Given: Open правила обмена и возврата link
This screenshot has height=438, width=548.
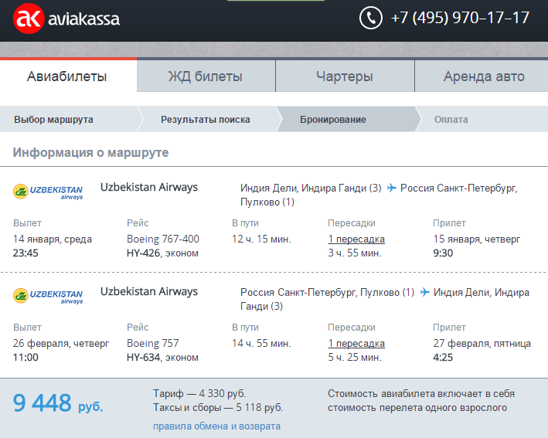Looking at the screenshot, I should 216,426.
